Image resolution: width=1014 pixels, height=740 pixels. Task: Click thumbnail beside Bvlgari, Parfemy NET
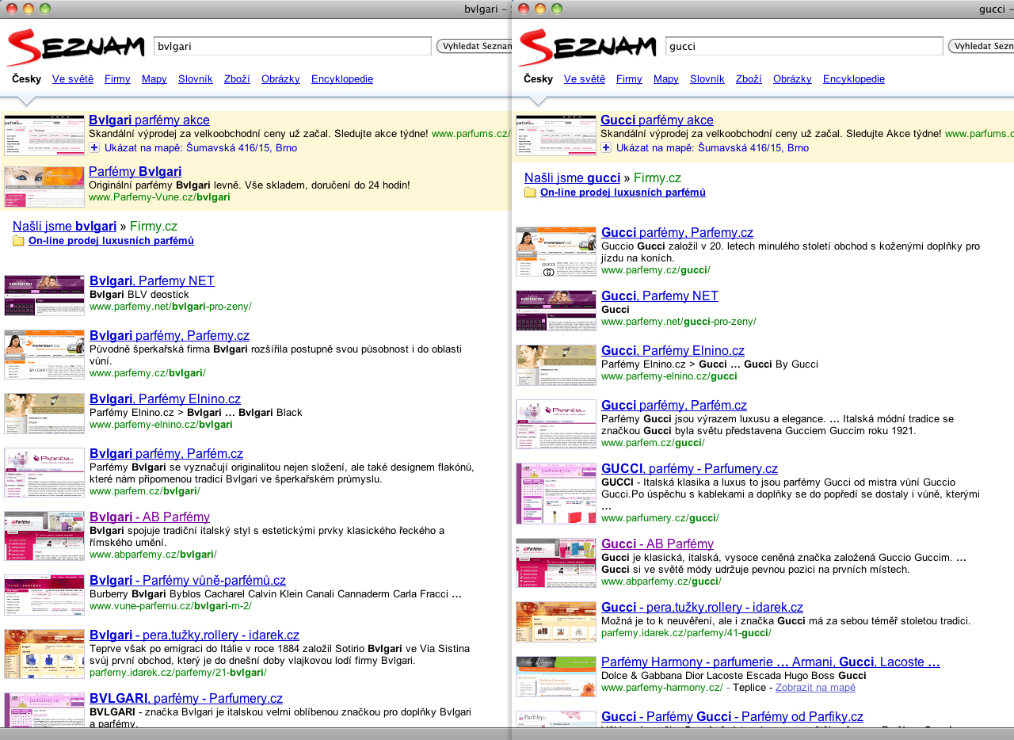point(44,296)
